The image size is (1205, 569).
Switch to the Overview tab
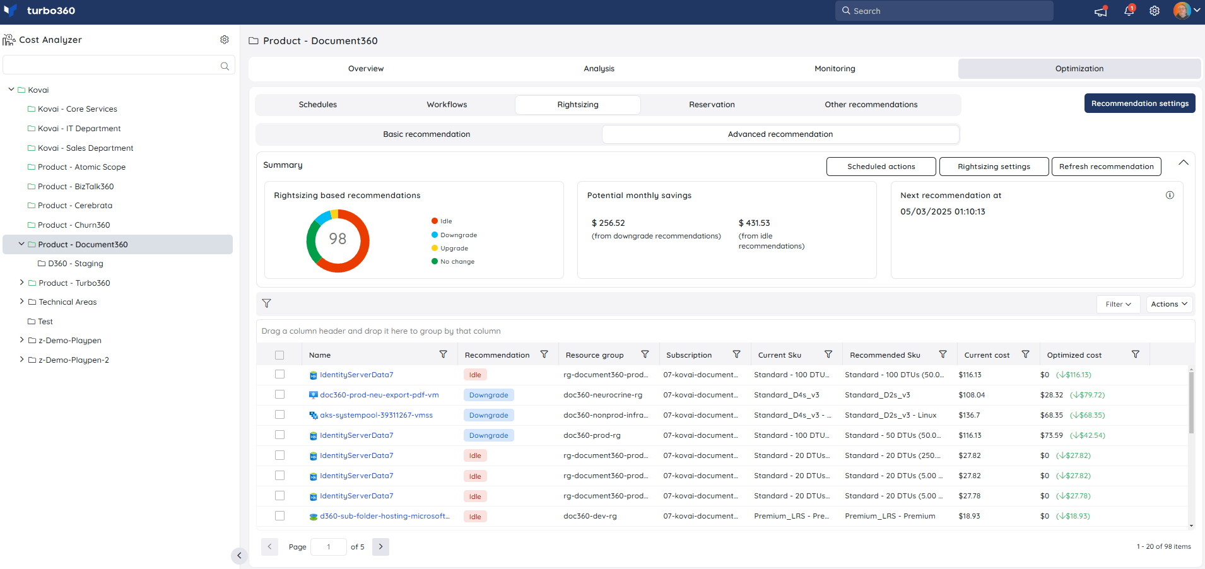click(x=366, y=69)
